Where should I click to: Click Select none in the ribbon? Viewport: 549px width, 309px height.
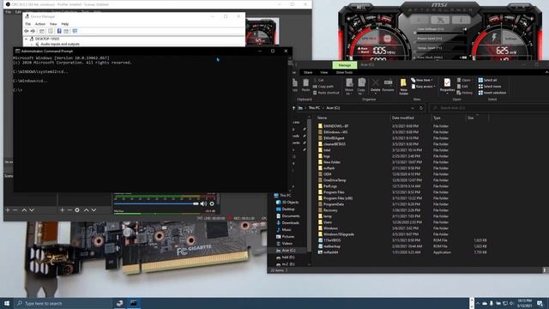(x=490, y=87)
